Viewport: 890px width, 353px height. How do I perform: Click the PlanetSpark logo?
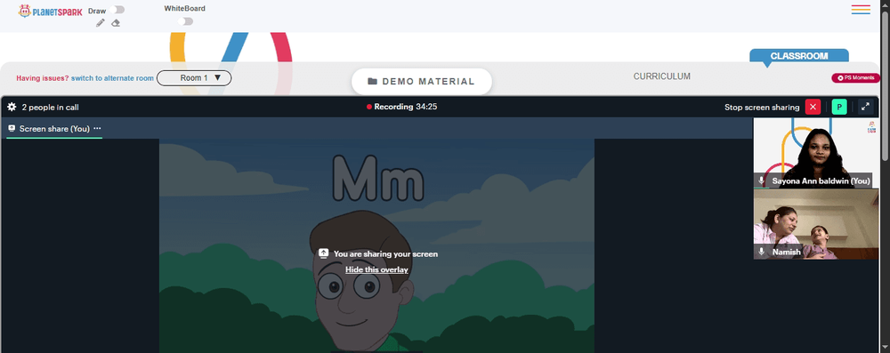coord(50,11)
